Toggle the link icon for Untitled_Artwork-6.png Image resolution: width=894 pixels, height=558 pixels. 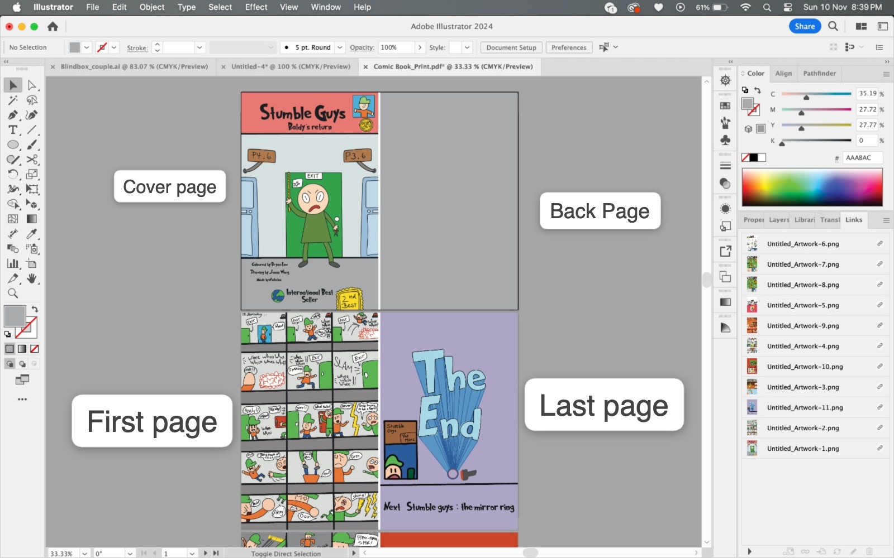coord(879,244)
